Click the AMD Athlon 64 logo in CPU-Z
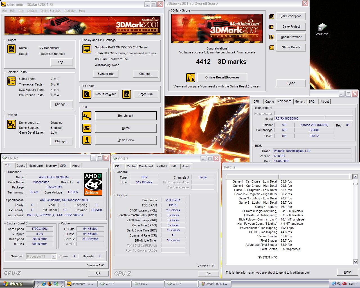This screenshot has height=288, width=360. pyautogui.click(x=93, y=184)
